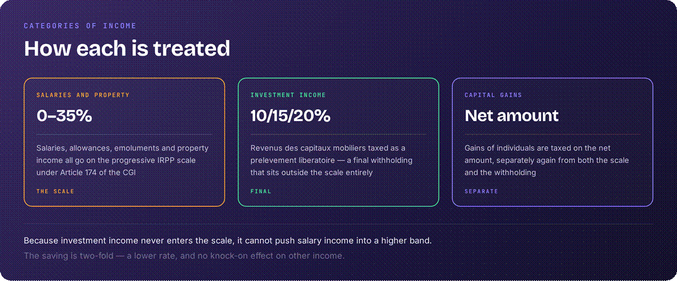
Task: Click the 0–35% rate figure
Action: click(x=64, y=115)
